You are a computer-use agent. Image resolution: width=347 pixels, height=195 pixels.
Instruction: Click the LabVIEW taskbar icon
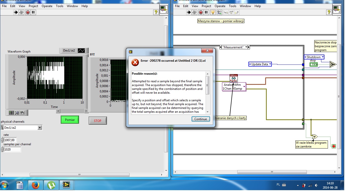pyautogui.click(x=66, y=185)
